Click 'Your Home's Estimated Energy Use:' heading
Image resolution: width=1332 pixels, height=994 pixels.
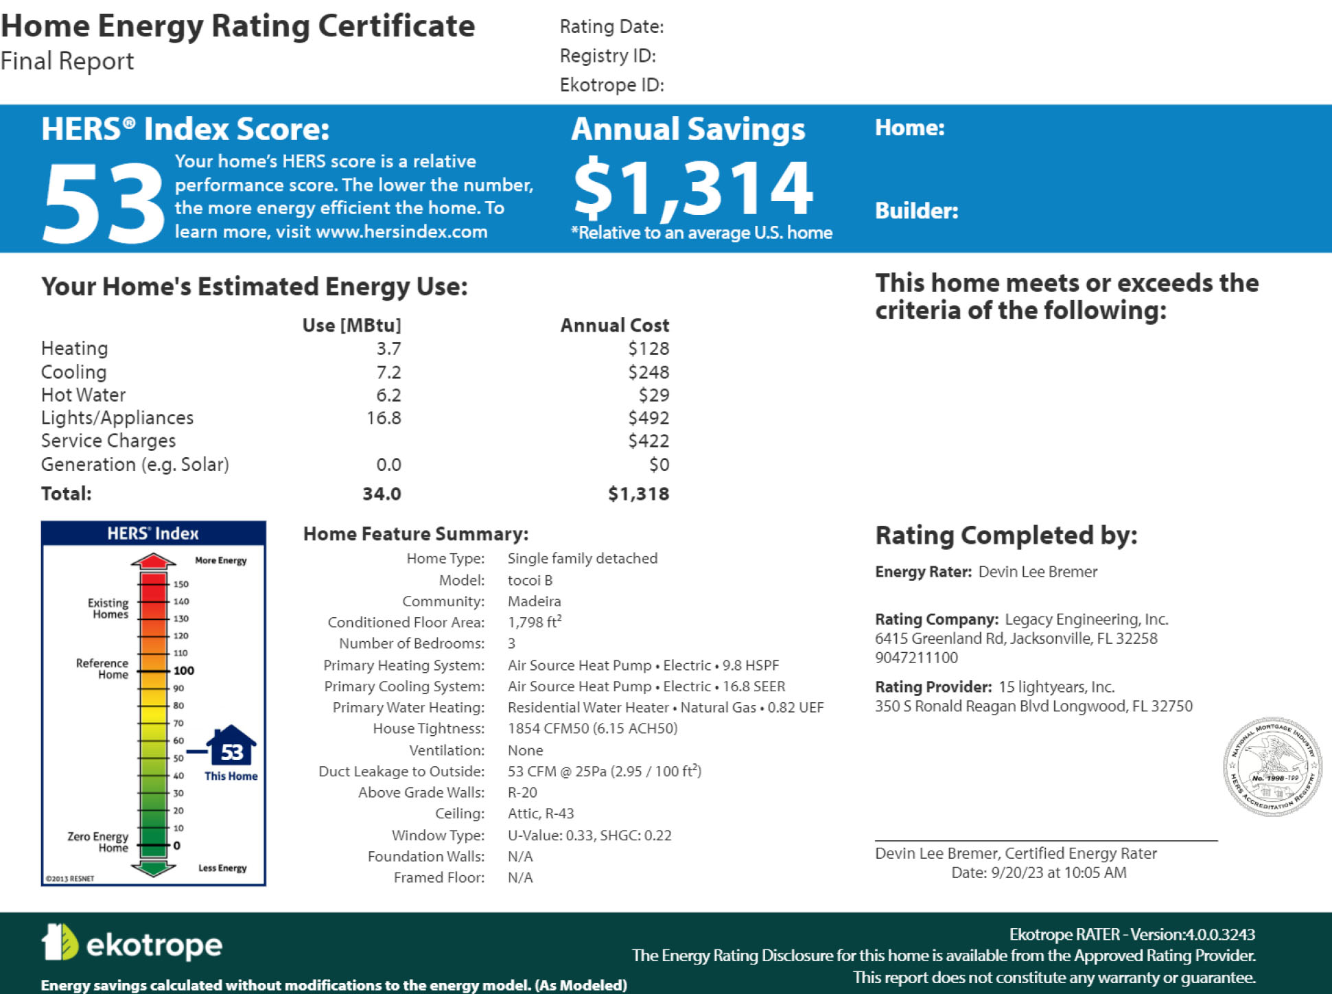[x=255, y=287]
